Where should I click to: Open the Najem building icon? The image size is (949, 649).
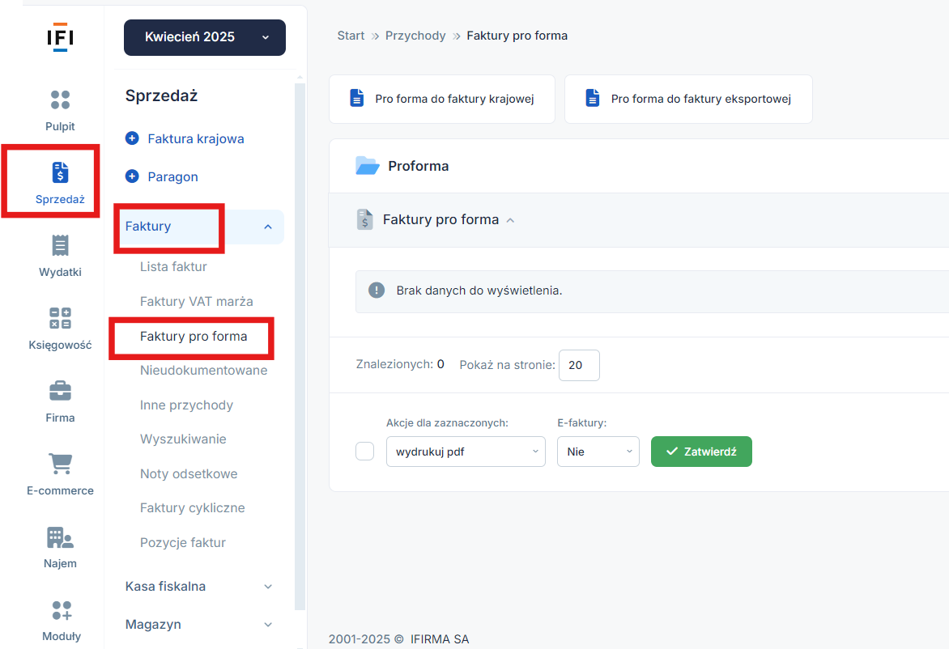[60, 537]
